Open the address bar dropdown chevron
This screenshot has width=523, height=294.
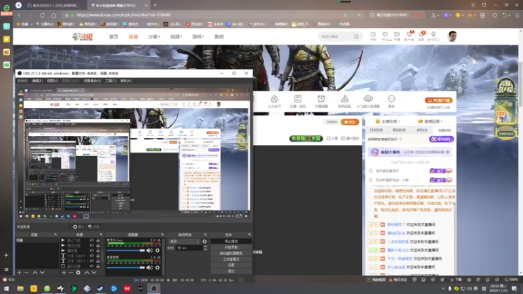(359, 15)
